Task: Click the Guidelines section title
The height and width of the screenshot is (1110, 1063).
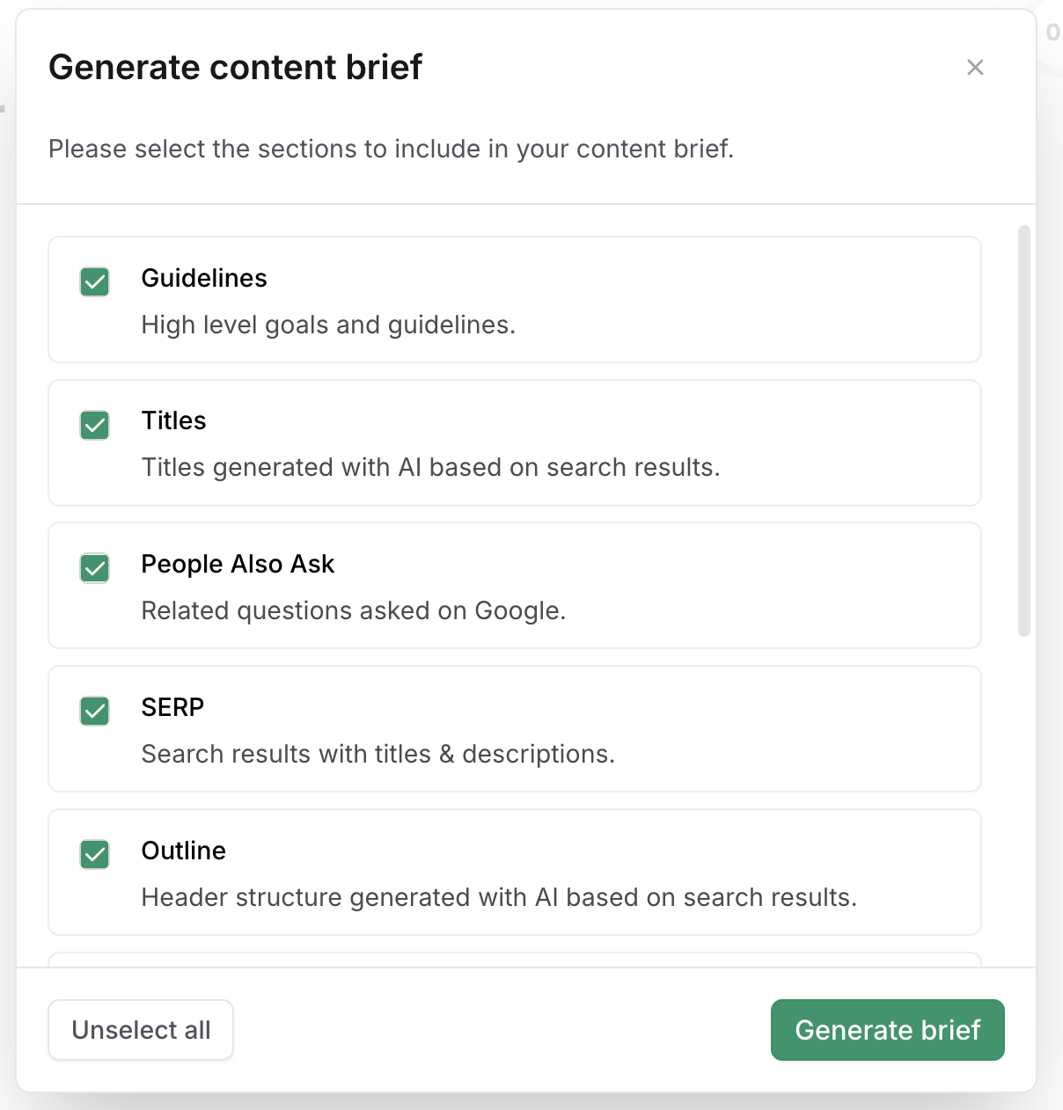Action: pyautogui.click(x=204, y=278)
